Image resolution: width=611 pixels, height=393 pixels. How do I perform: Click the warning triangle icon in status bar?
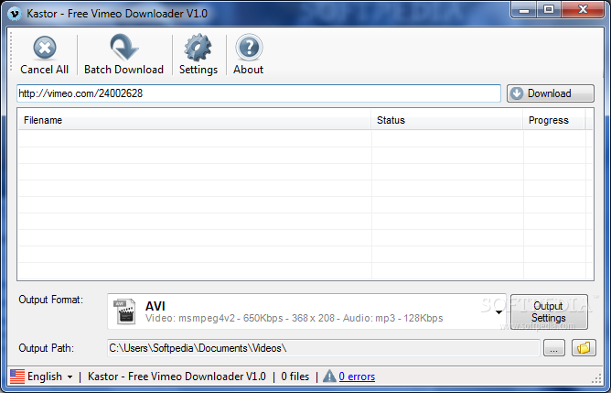point(329,377)
